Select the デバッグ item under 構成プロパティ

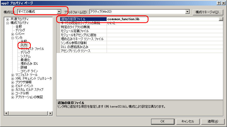point(20,30)
